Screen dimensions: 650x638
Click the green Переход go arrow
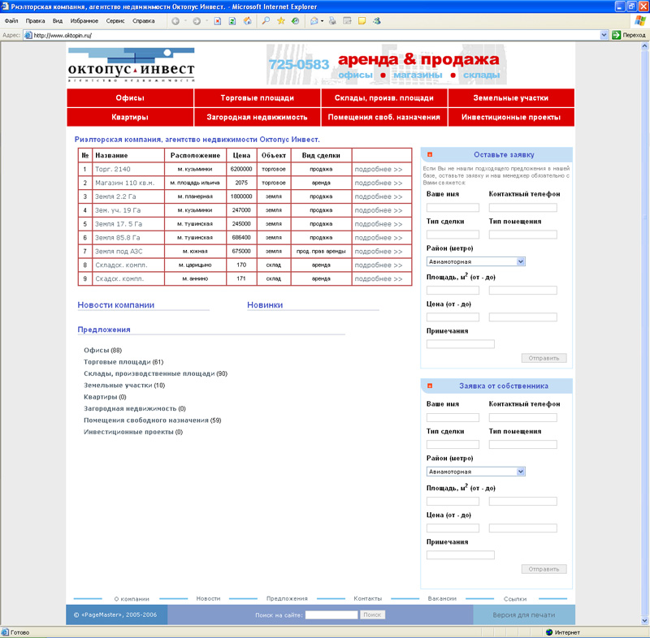point(616,35)
